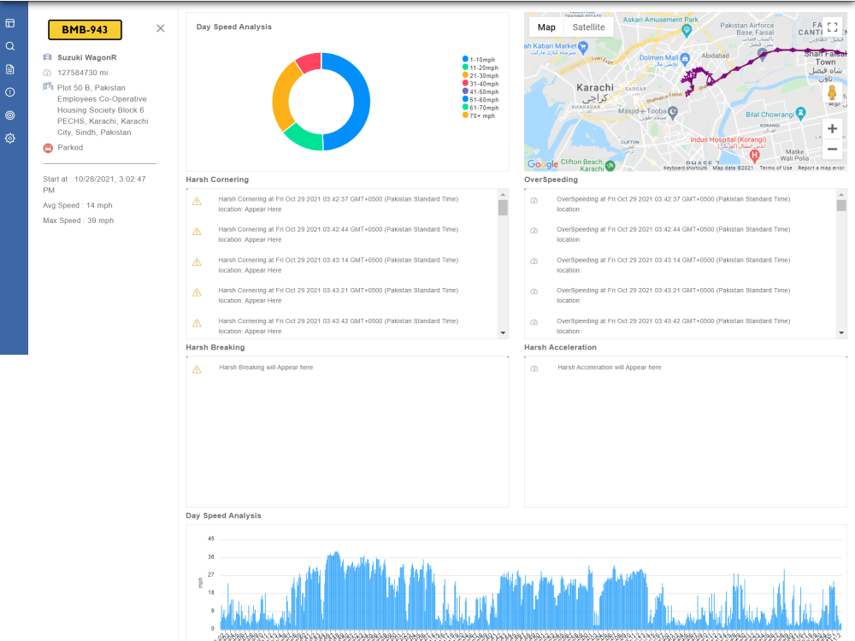Toggle the 21-30mph legend item
The width and height of the screenshot is (855, 641).
(481, 76)
